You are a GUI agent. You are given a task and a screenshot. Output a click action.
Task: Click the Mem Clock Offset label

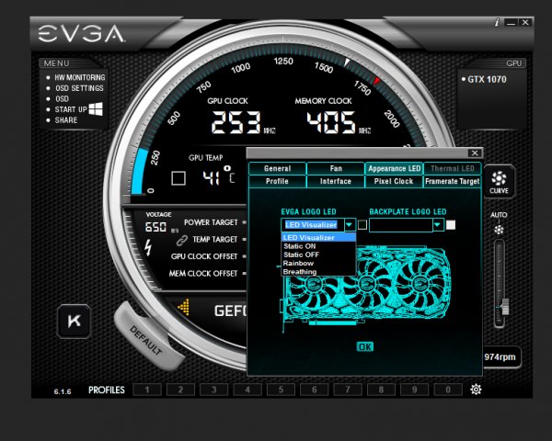(203, 273)
